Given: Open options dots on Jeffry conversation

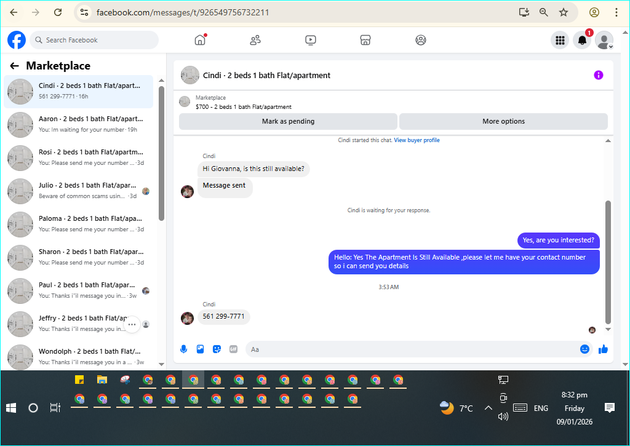Looking at the screenshot, I should pyautogui.click(x=132, y=324).
